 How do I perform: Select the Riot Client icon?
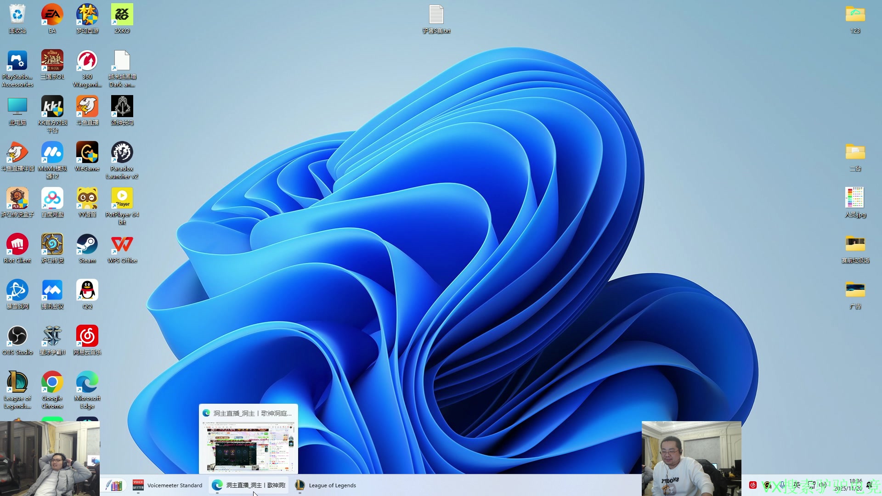[x=17, y=245]
